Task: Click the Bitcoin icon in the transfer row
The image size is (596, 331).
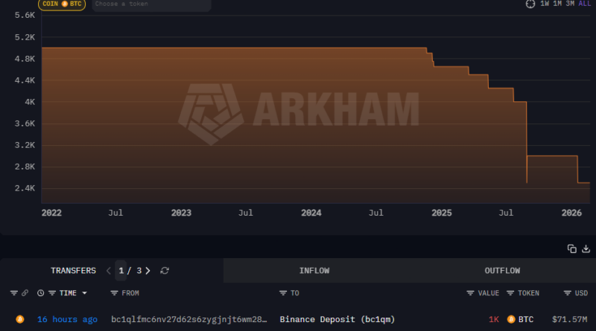Action: coord(20,319)
